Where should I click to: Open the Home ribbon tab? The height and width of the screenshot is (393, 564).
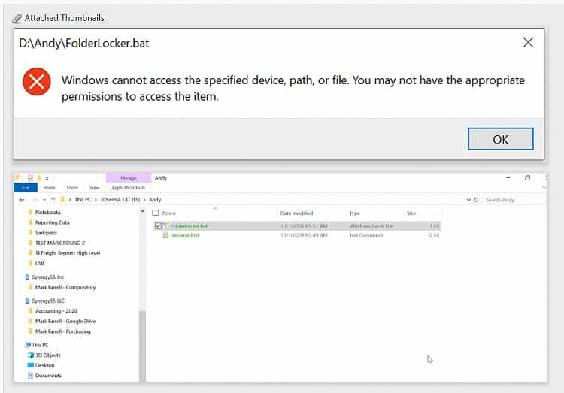tap(50, 187)
